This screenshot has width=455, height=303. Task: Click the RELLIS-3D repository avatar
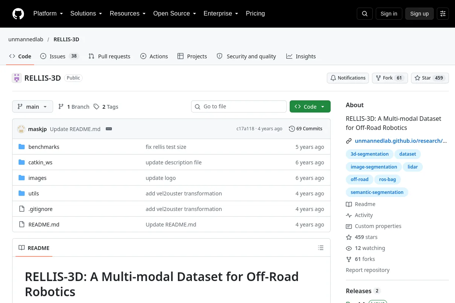coord(17,78)
